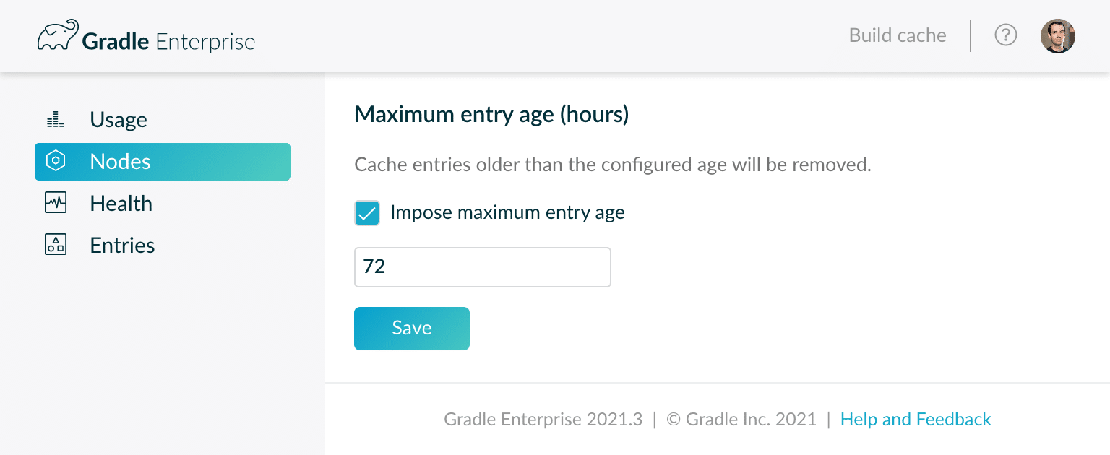This screenshot has width=1110, height=455.
Task: Click the Usage bar chart icon
Action: (56, 120)
